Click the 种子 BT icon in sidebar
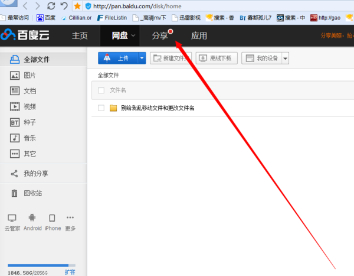The width and height of the screenshot is (354, 276). pos(15,122)
